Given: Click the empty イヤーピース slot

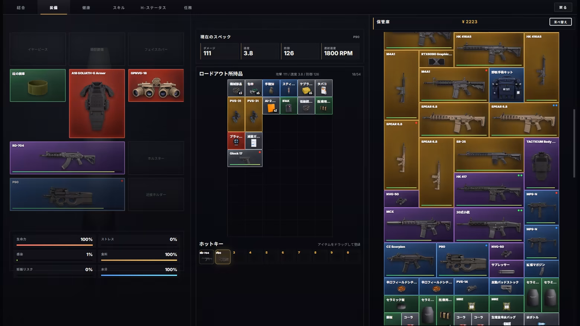Looking at the screenshot, I should tap(38, 49).
